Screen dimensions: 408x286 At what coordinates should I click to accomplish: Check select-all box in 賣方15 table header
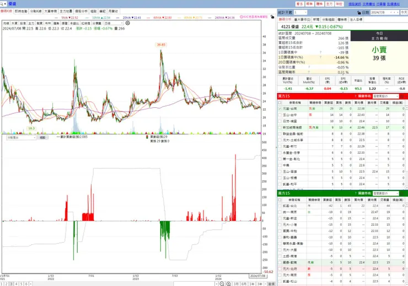280,200
